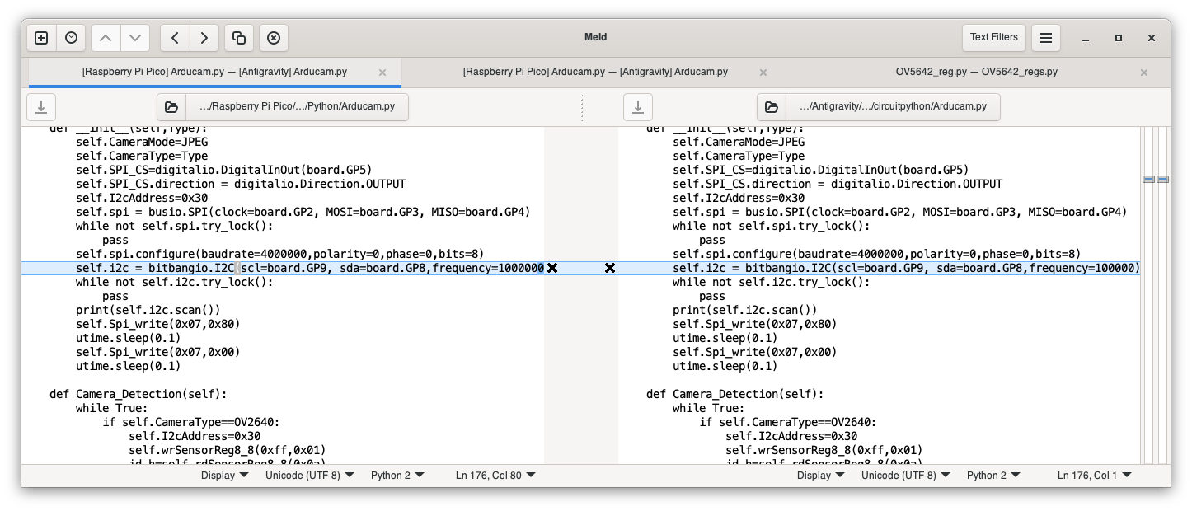Open the hamburger application menu
Image resolution: width=1192 pixels, height=511 pixels.
[1045, 38]
